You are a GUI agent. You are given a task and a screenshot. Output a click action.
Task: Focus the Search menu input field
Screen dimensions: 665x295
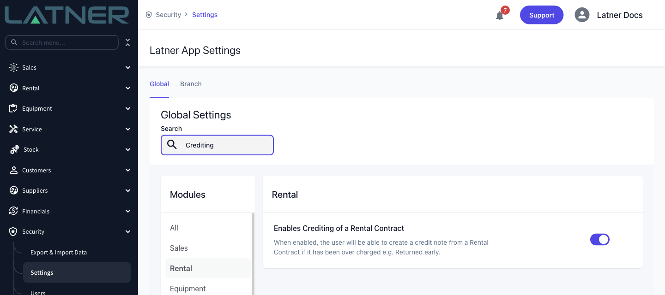click(62, 42)
